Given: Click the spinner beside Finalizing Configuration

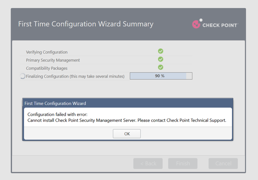Looking at the screenshot, I should [x=22, y=76].
